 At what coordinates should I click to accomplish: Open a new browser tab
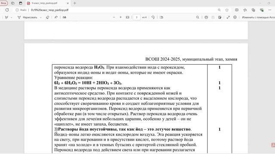tap(75, 3)
